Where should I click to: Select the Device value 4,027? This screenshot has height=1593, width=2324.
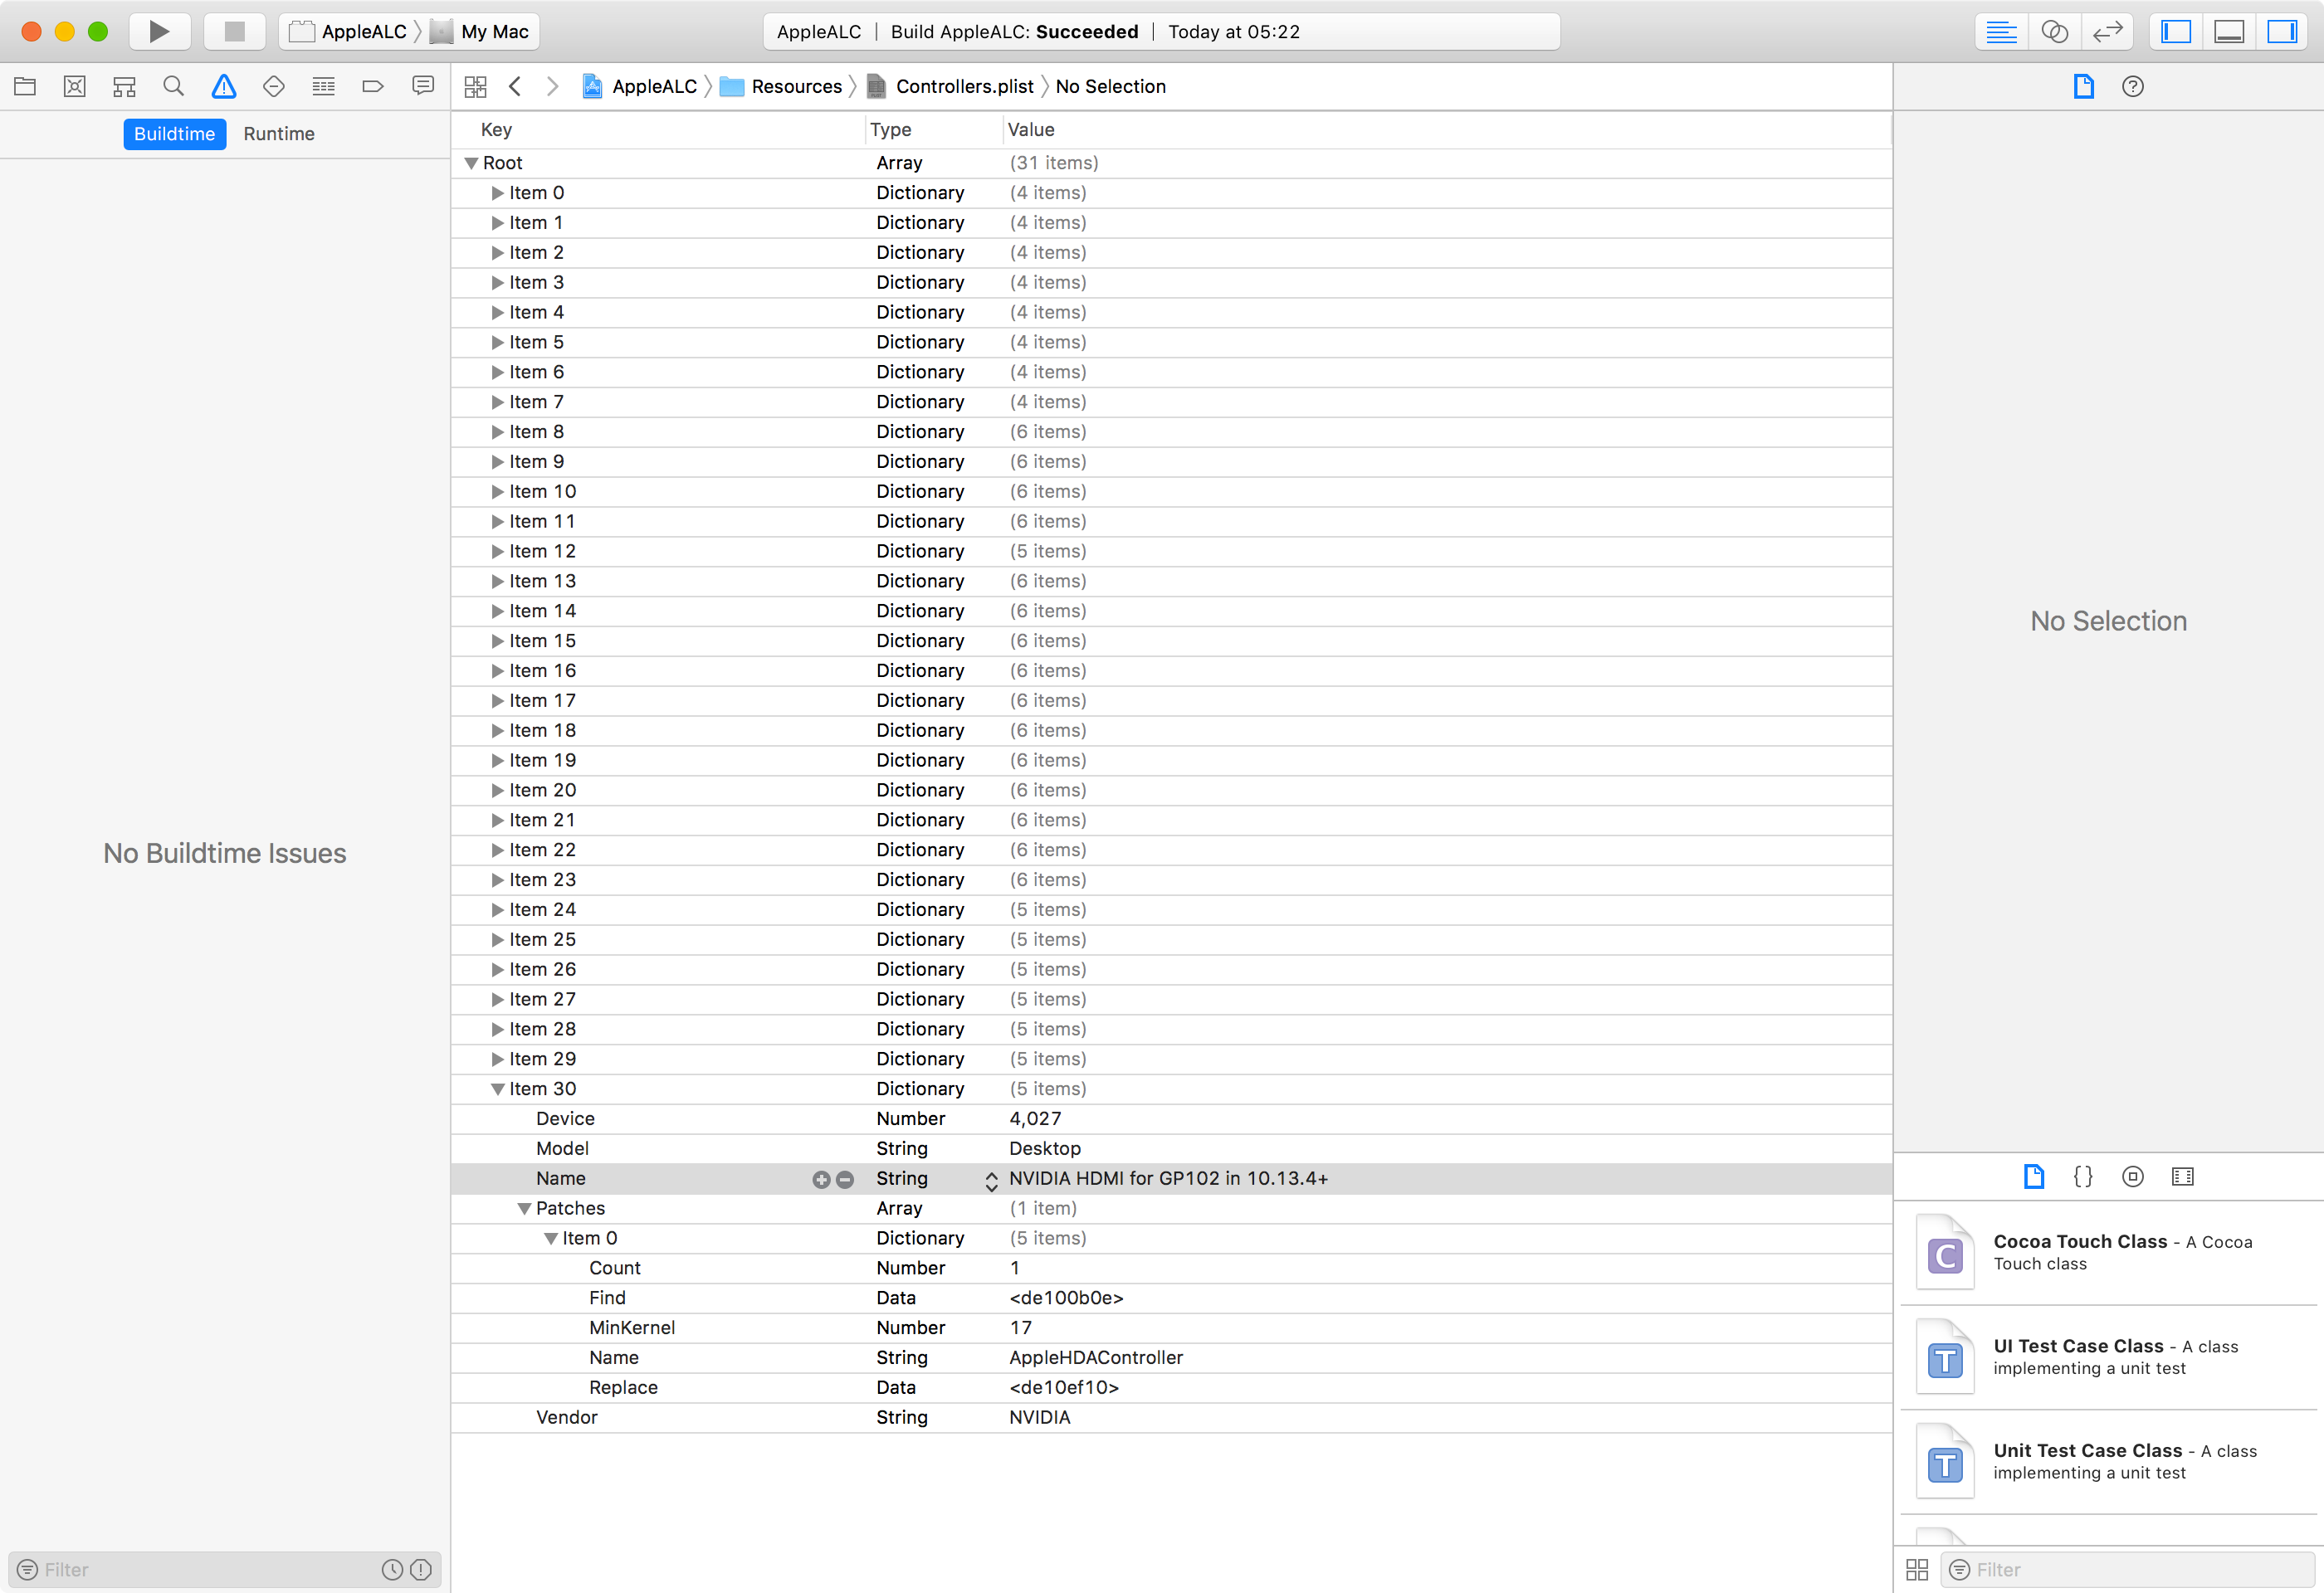[1035, 1119]
